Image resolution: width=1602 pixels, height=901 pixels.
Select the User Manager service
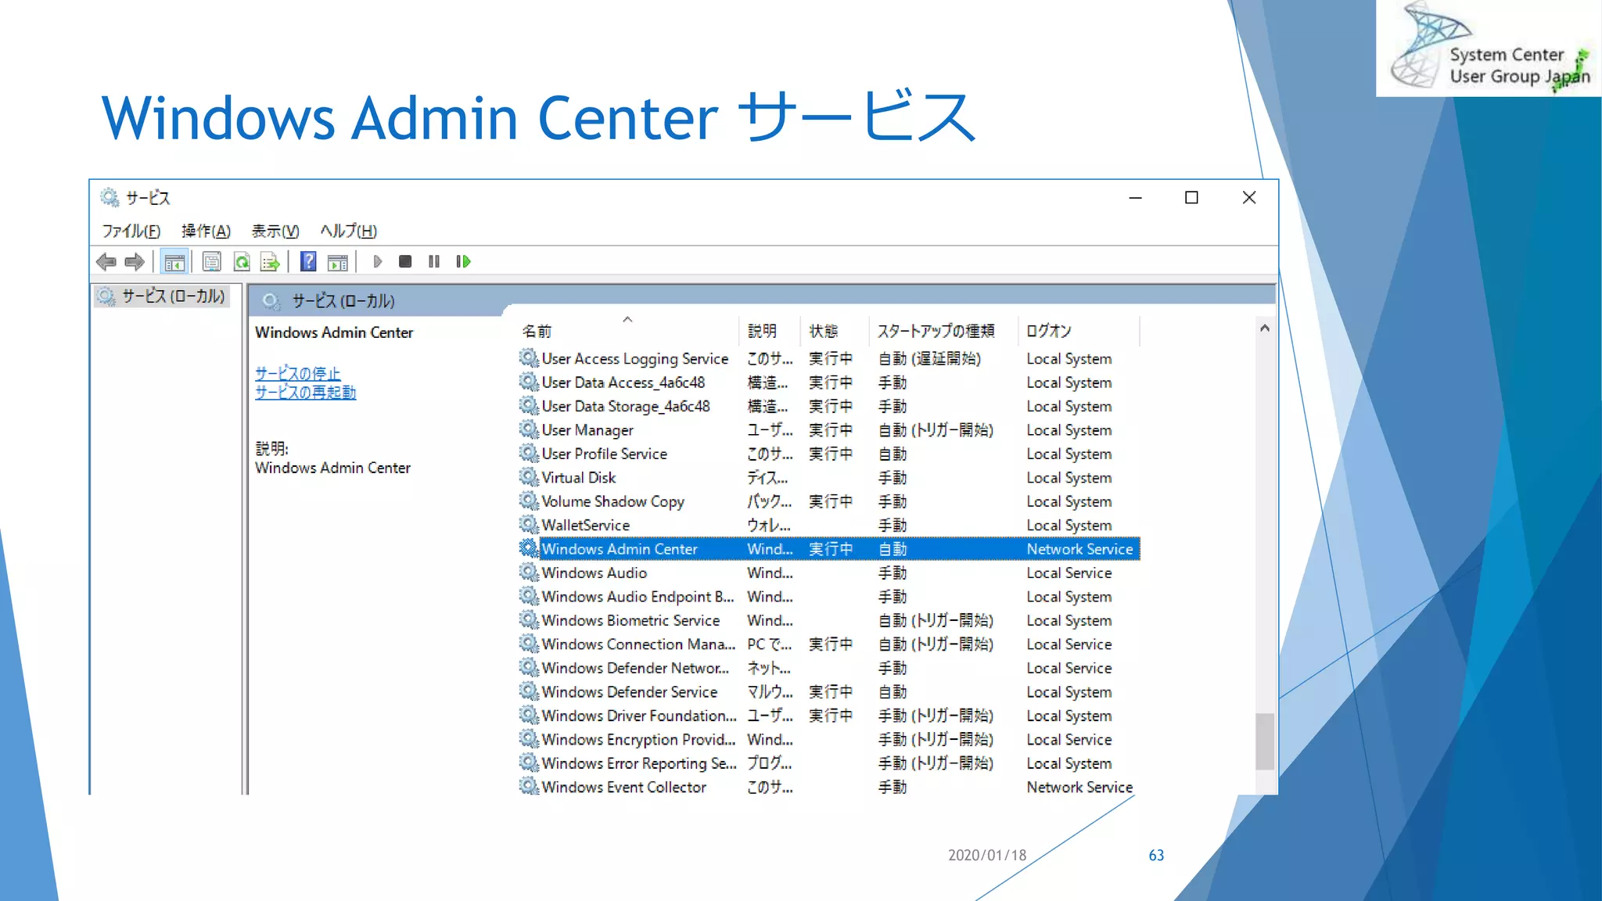[x=828, y=430]
